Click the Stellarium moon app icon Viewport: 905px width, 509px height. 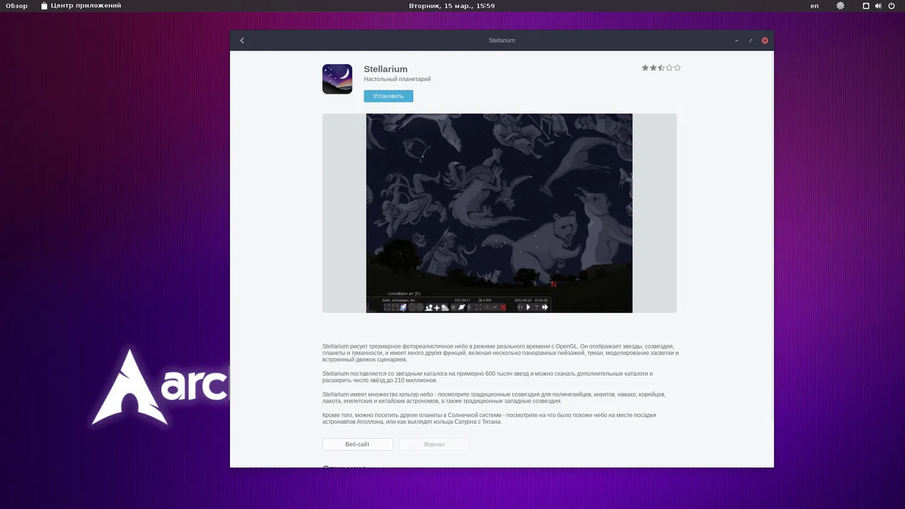pyautogui.click(x=337, y=79)
